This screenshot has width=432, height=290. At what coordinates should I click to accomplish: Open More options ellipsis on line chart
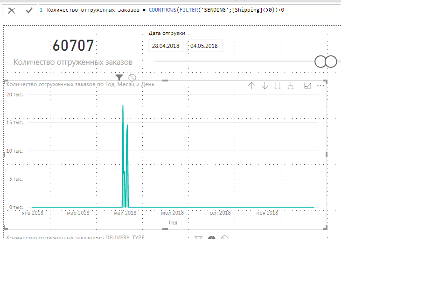tap(321, 86)
